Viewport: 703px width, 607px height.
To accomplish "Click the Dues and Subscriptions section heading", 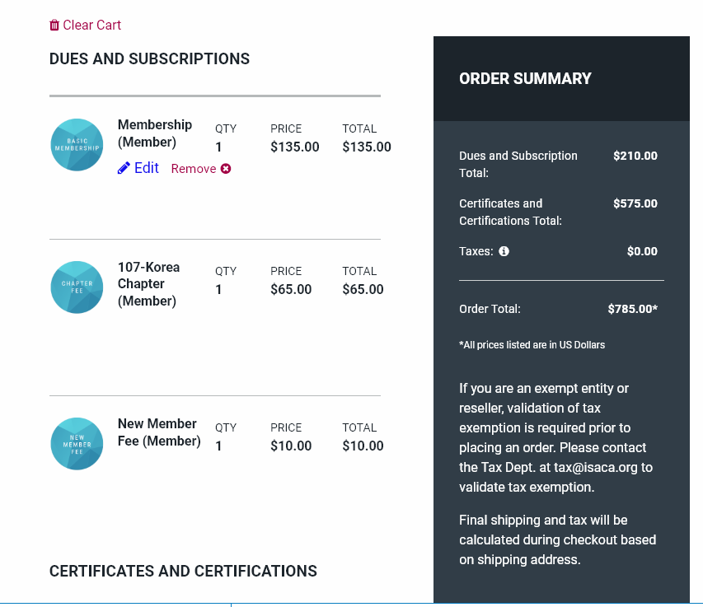I will point(149,59).
